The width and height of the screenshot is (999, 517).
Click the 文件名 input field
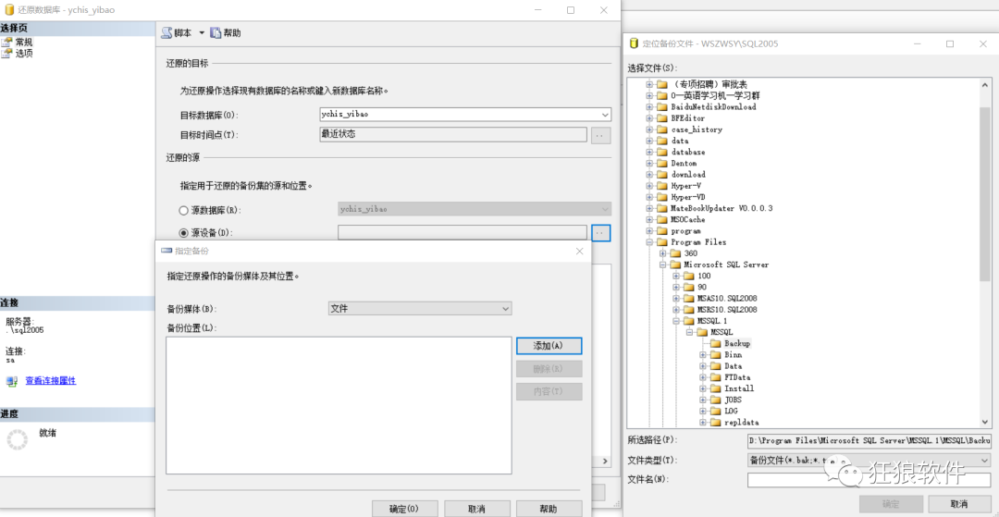(869, 479)
